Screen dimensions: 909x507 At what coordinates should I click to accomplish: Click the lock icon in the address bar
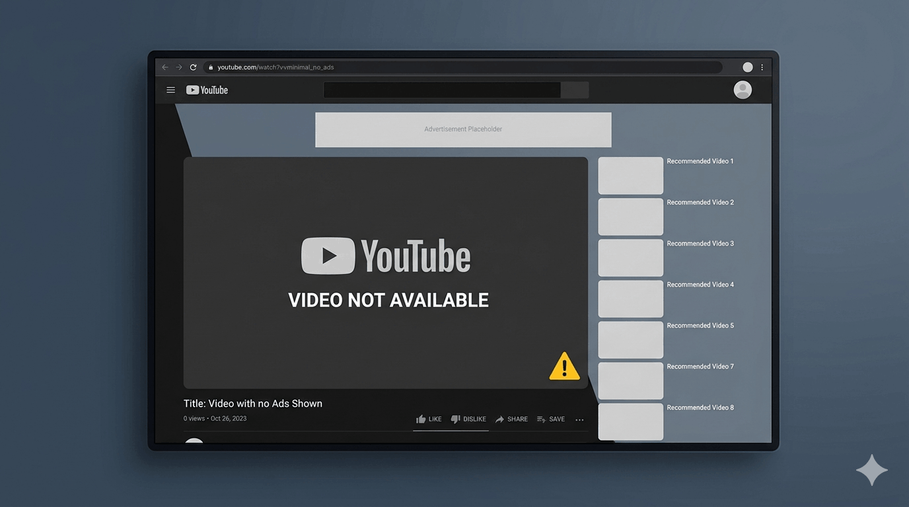210,67
